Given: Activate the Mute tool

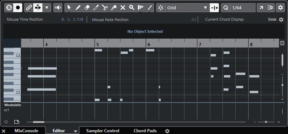Looking at the screenshot, I should 123,8.
